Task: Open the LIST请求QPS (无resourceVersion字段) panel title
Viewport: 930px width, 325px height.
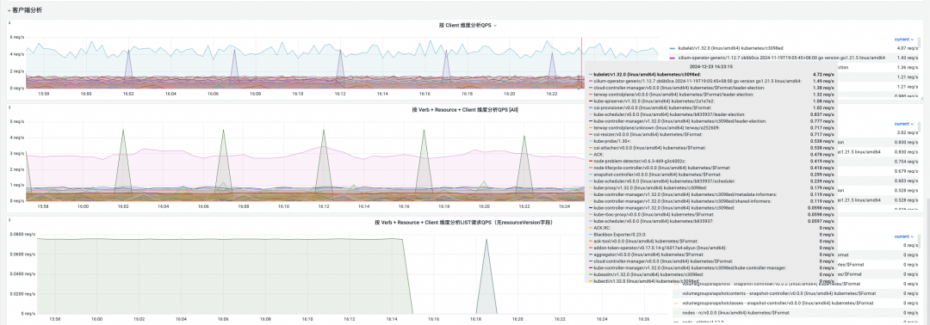Action: point(464,223)
